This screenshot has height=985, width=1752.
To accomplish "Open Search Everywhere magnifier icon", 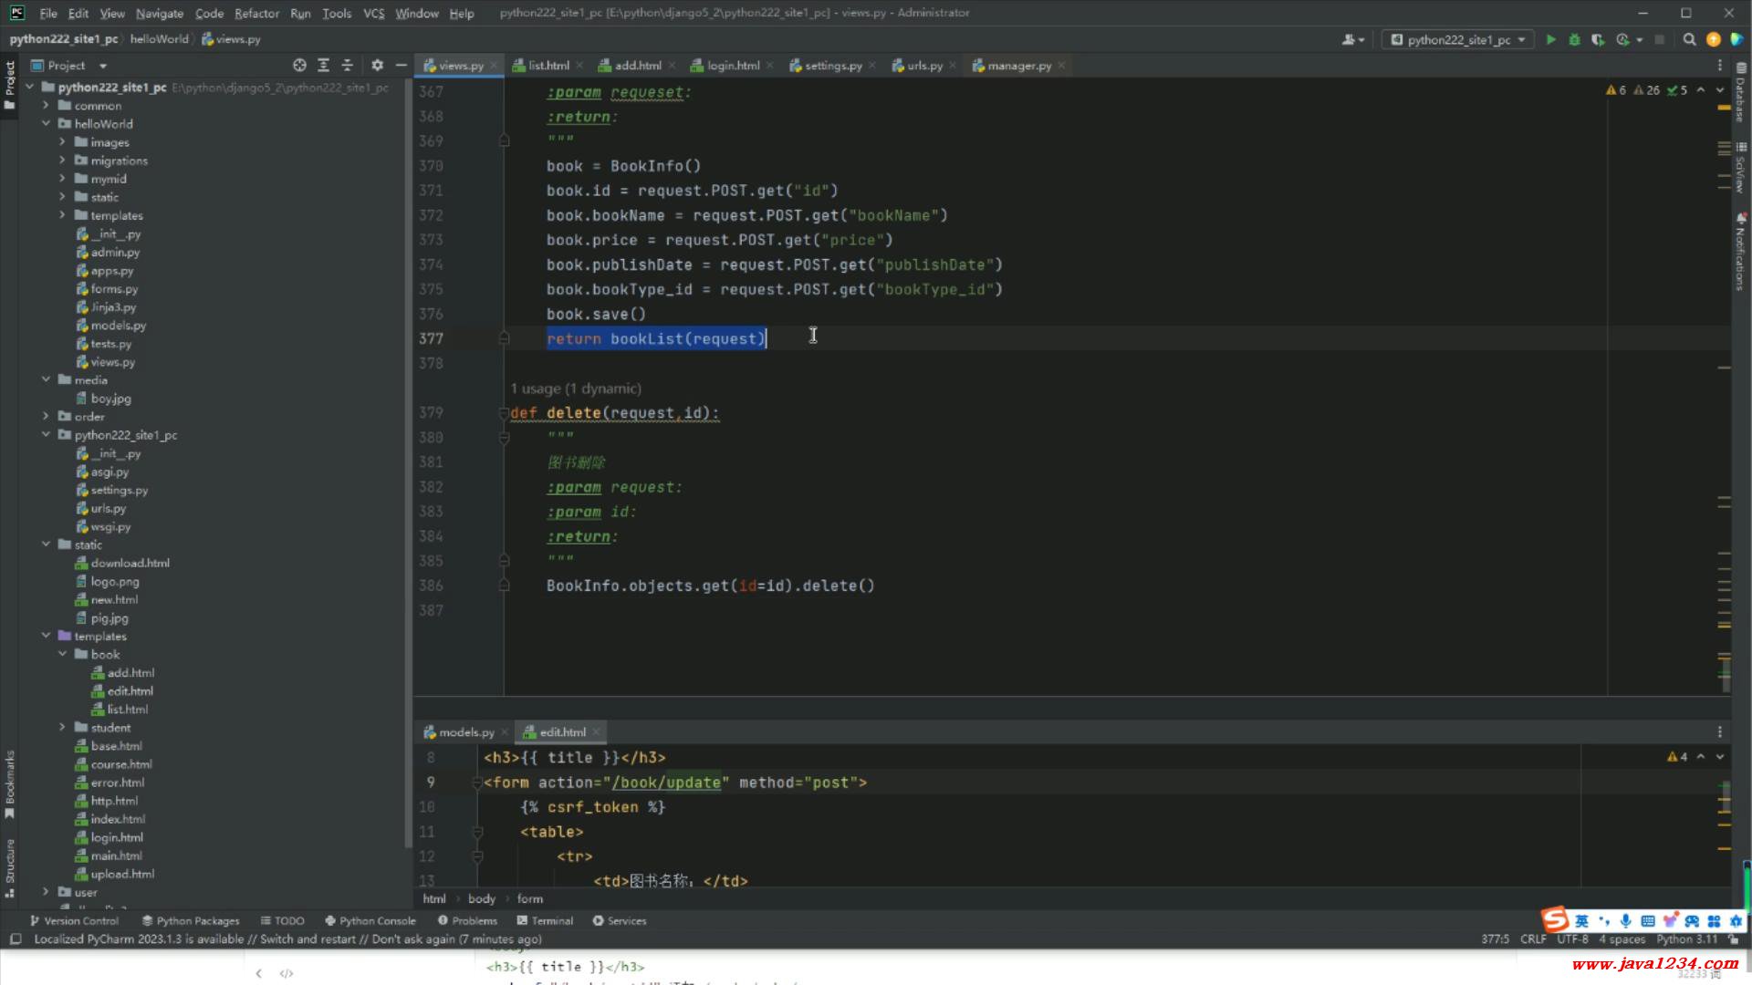I will click(x=1689, y=39).
